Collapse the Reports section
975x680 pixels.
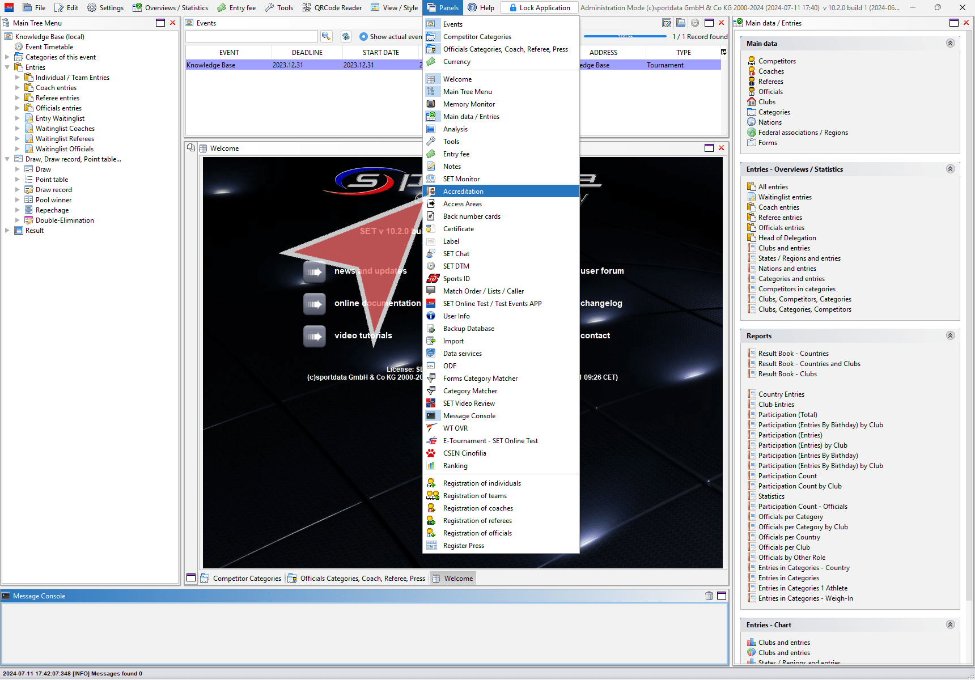951,336
